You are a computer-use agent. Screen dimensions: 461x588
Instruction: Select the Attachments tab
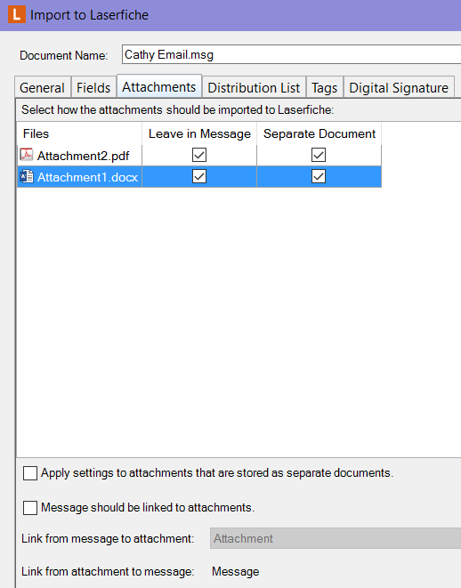[159, 86]
